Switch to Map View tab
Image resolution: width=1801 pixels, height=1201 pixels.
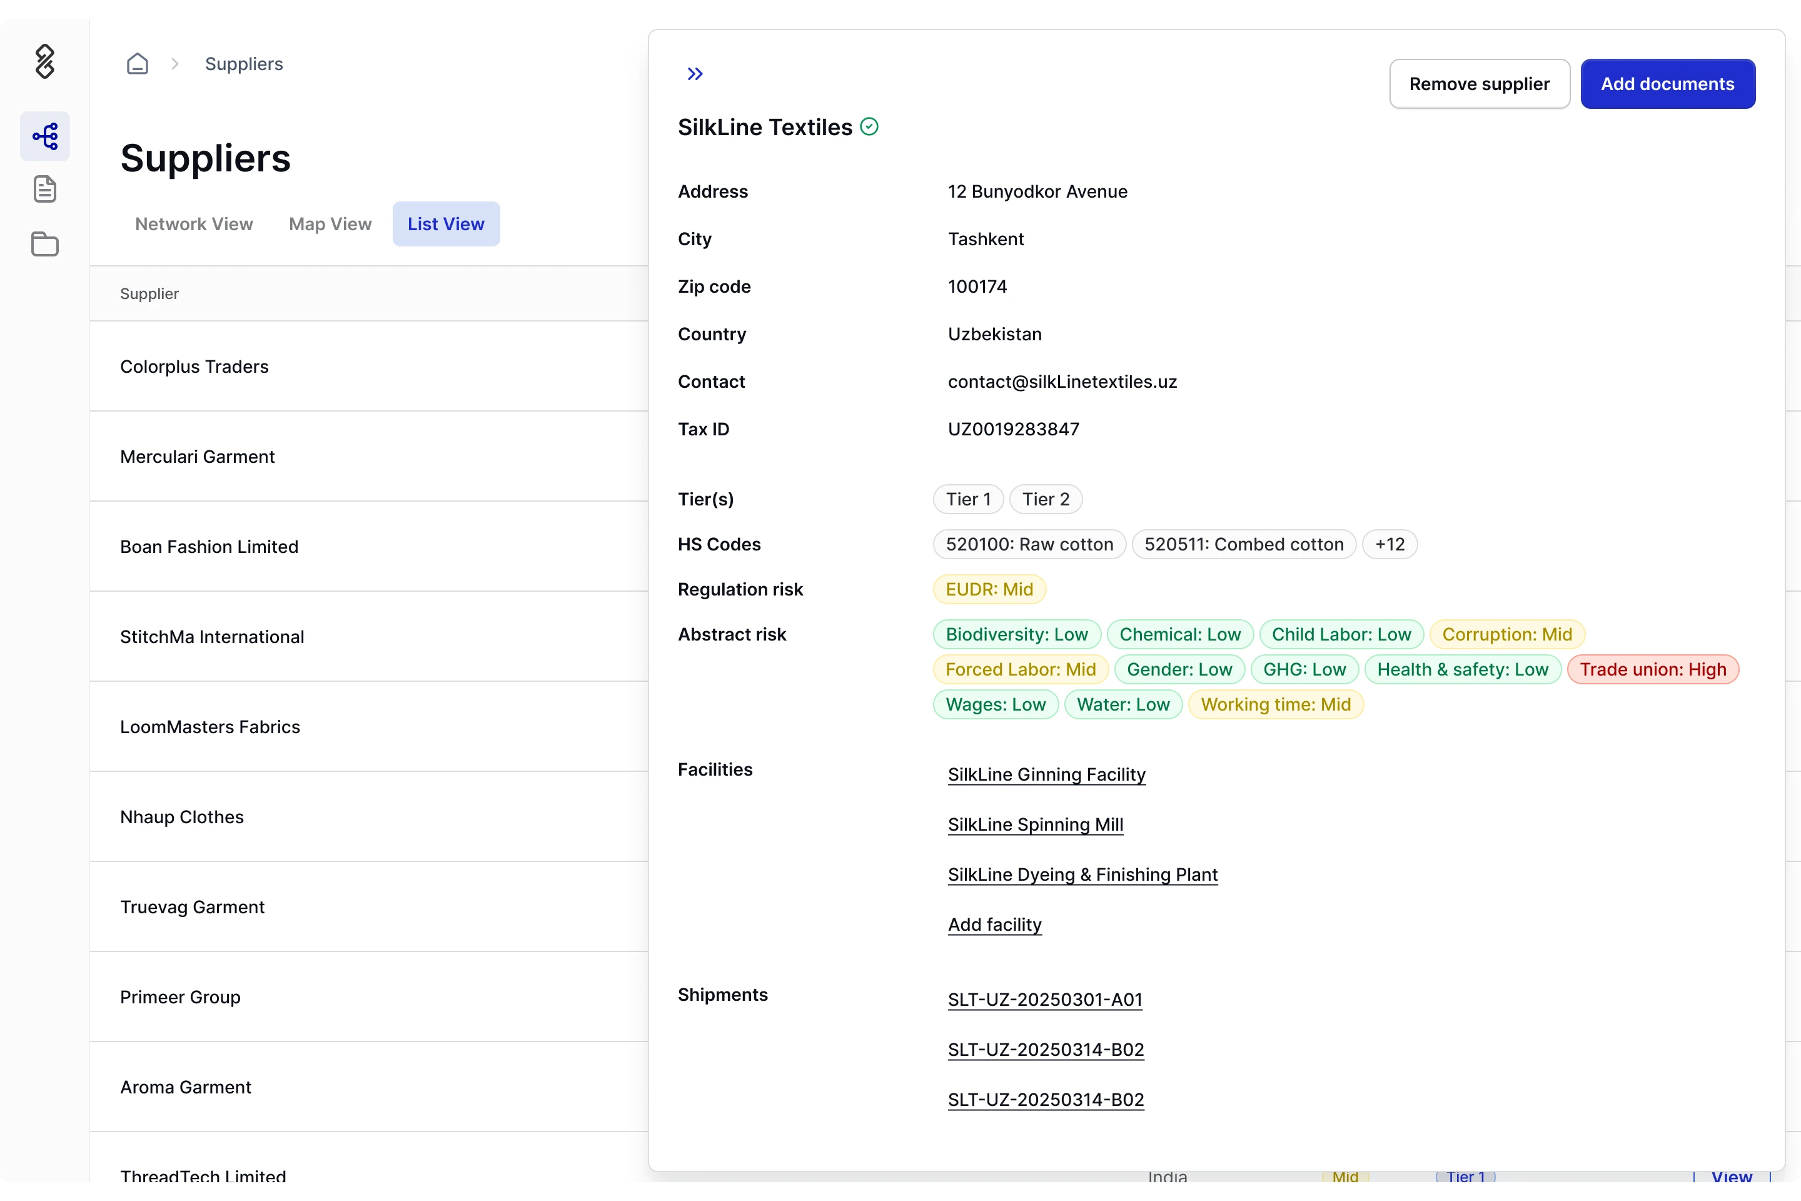pyautogui.click(x=330, y=224)
